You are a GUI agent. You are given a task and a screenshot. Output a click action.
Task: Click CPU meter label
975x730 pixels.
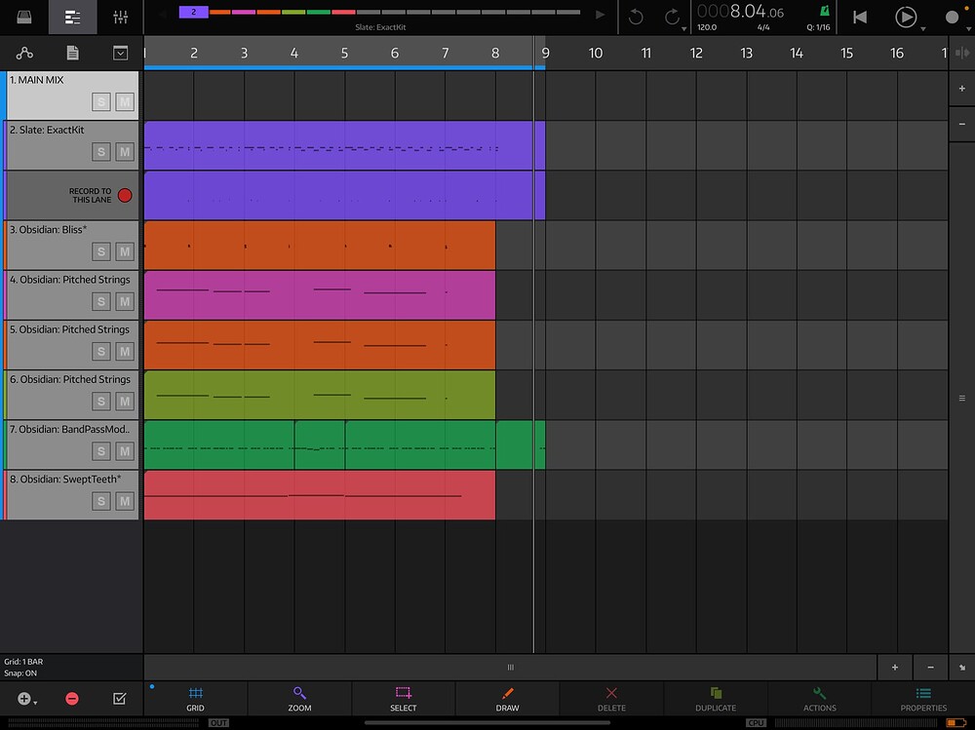pos(756,723)
